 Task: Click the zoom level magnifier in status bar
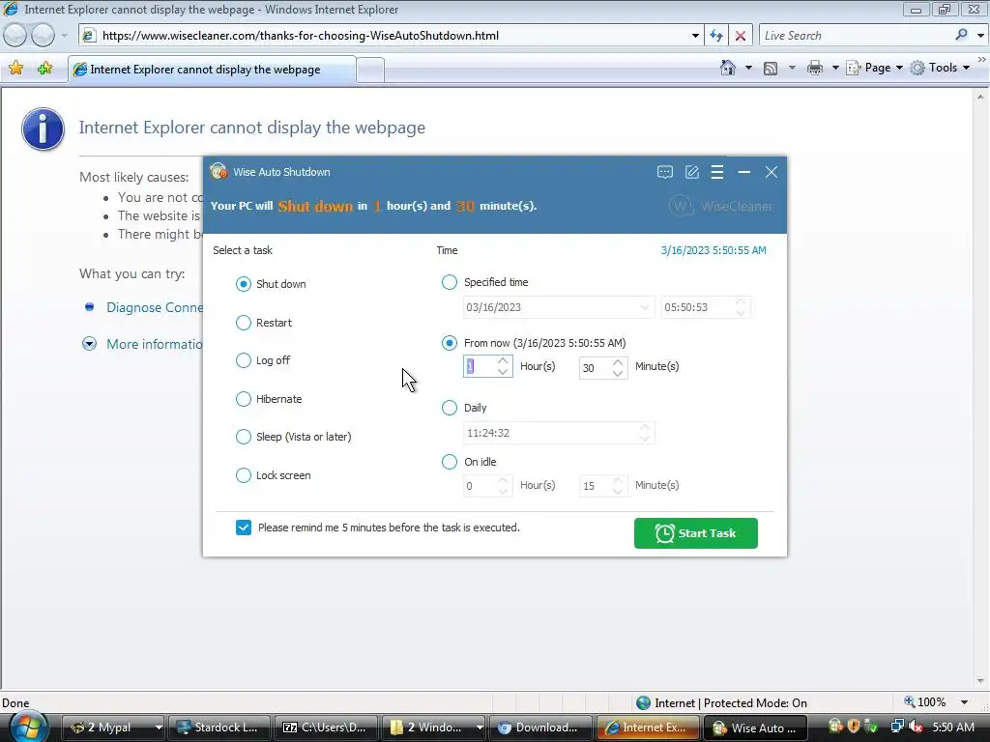tap(909, 701)
